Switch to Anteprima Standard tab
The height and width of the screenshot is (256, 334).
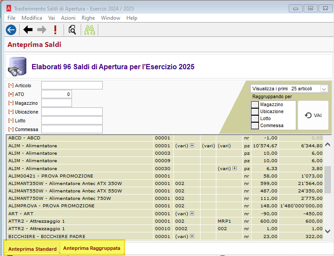[32, 249]
